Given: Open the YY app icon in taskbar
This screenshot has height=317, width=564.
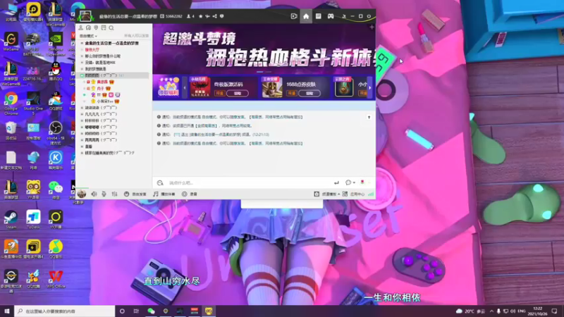Looking at the screenshot, I should click(x=209, y=311).
